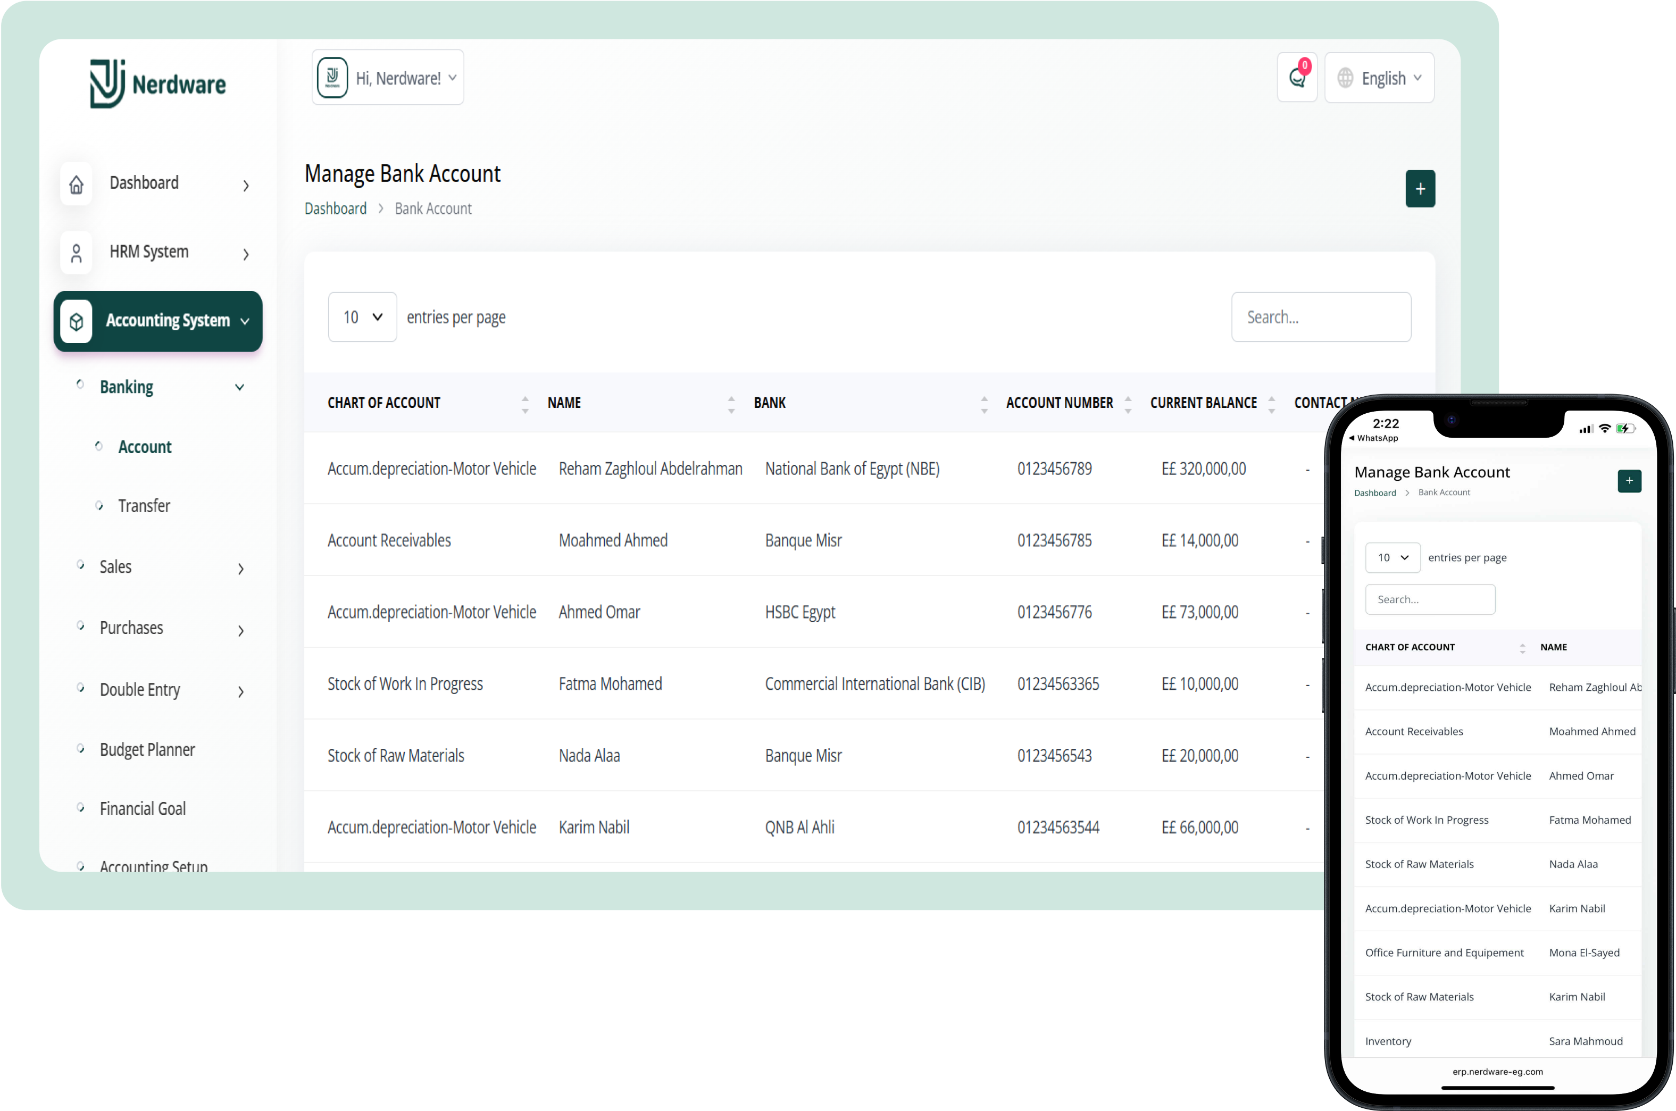Collapse the Banking section chevron
Viewport: 1676px width, 1111px height.
tap(239, 388)
